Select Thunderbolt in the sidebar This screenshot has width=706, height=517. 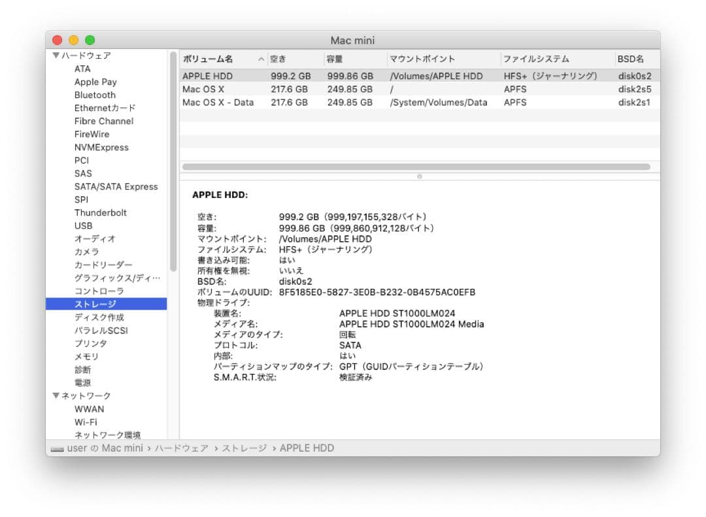pos(101,212)
